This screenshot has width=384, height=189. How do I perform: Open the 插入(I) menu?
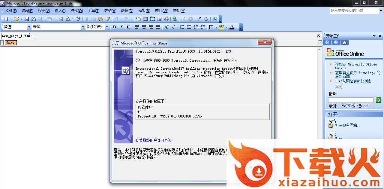[x=60, y=11]
